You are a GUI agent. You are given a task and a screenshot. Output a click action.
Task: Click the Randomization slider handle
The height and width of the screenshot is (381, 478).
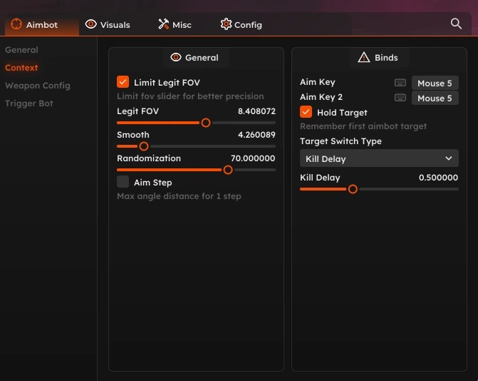click(228, 170)
